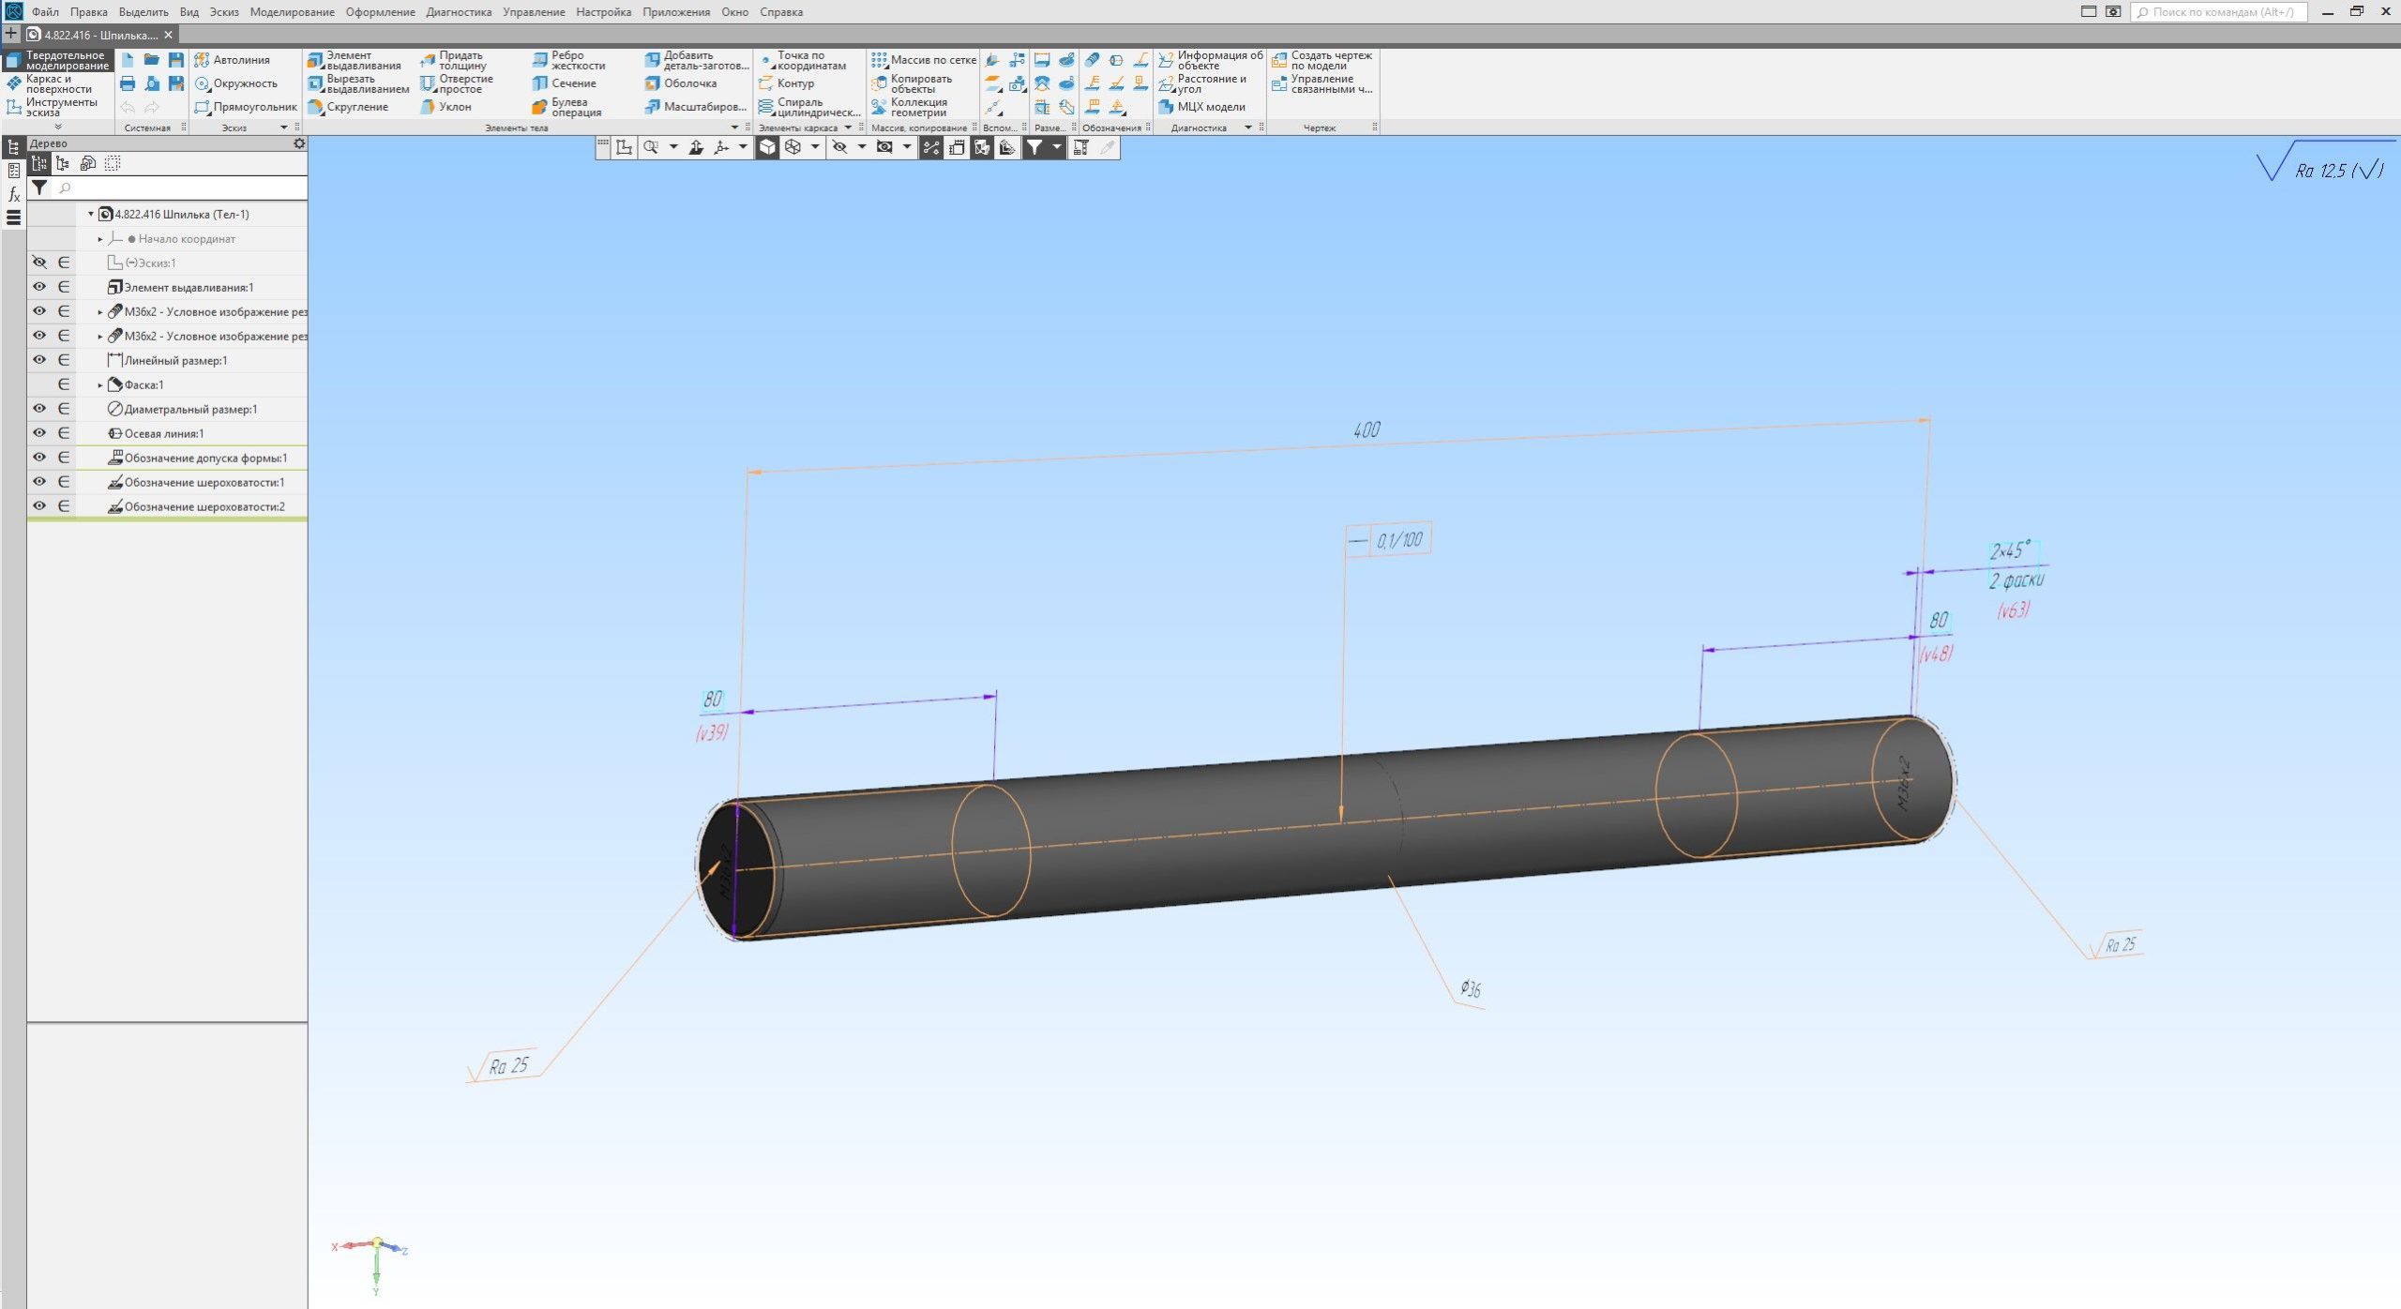Image resolution: width=2401 pixels, height=1309 pixels.
Task: Click the tree filter search field
Action: click(x=178, y=188)
